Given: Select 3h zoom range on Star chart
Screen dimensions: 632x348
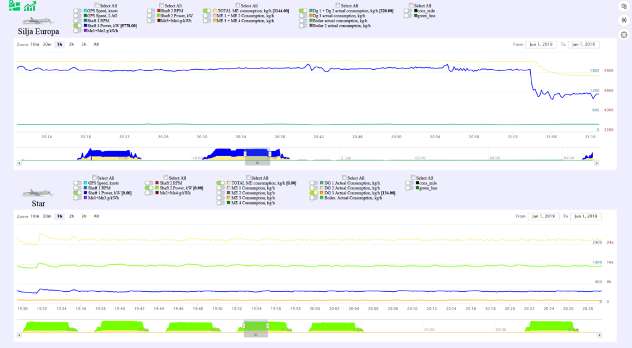Looking at the screenshot, I should pyautogui.click(x=83, y=217).
